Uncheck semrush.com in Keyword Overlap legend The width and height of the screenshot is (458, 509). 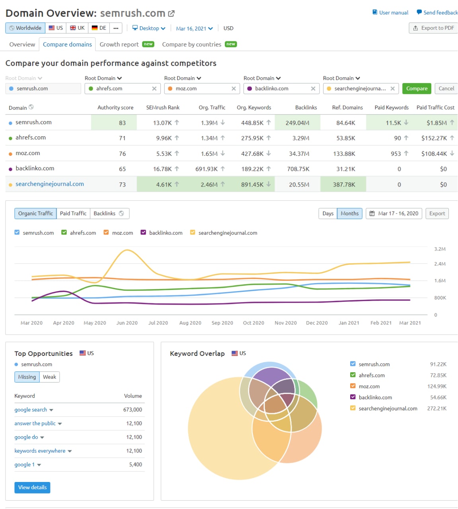[353, 363]
